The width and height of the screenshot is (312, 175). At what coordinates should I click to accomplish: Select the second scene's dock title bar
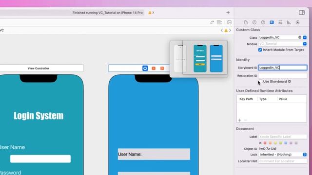[139, 68]
